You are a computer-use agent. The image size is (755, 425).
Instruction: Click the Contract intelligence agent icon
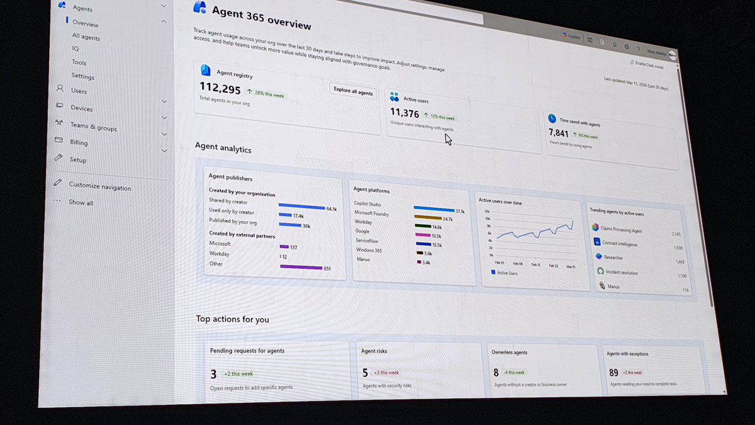coord(597,241)
